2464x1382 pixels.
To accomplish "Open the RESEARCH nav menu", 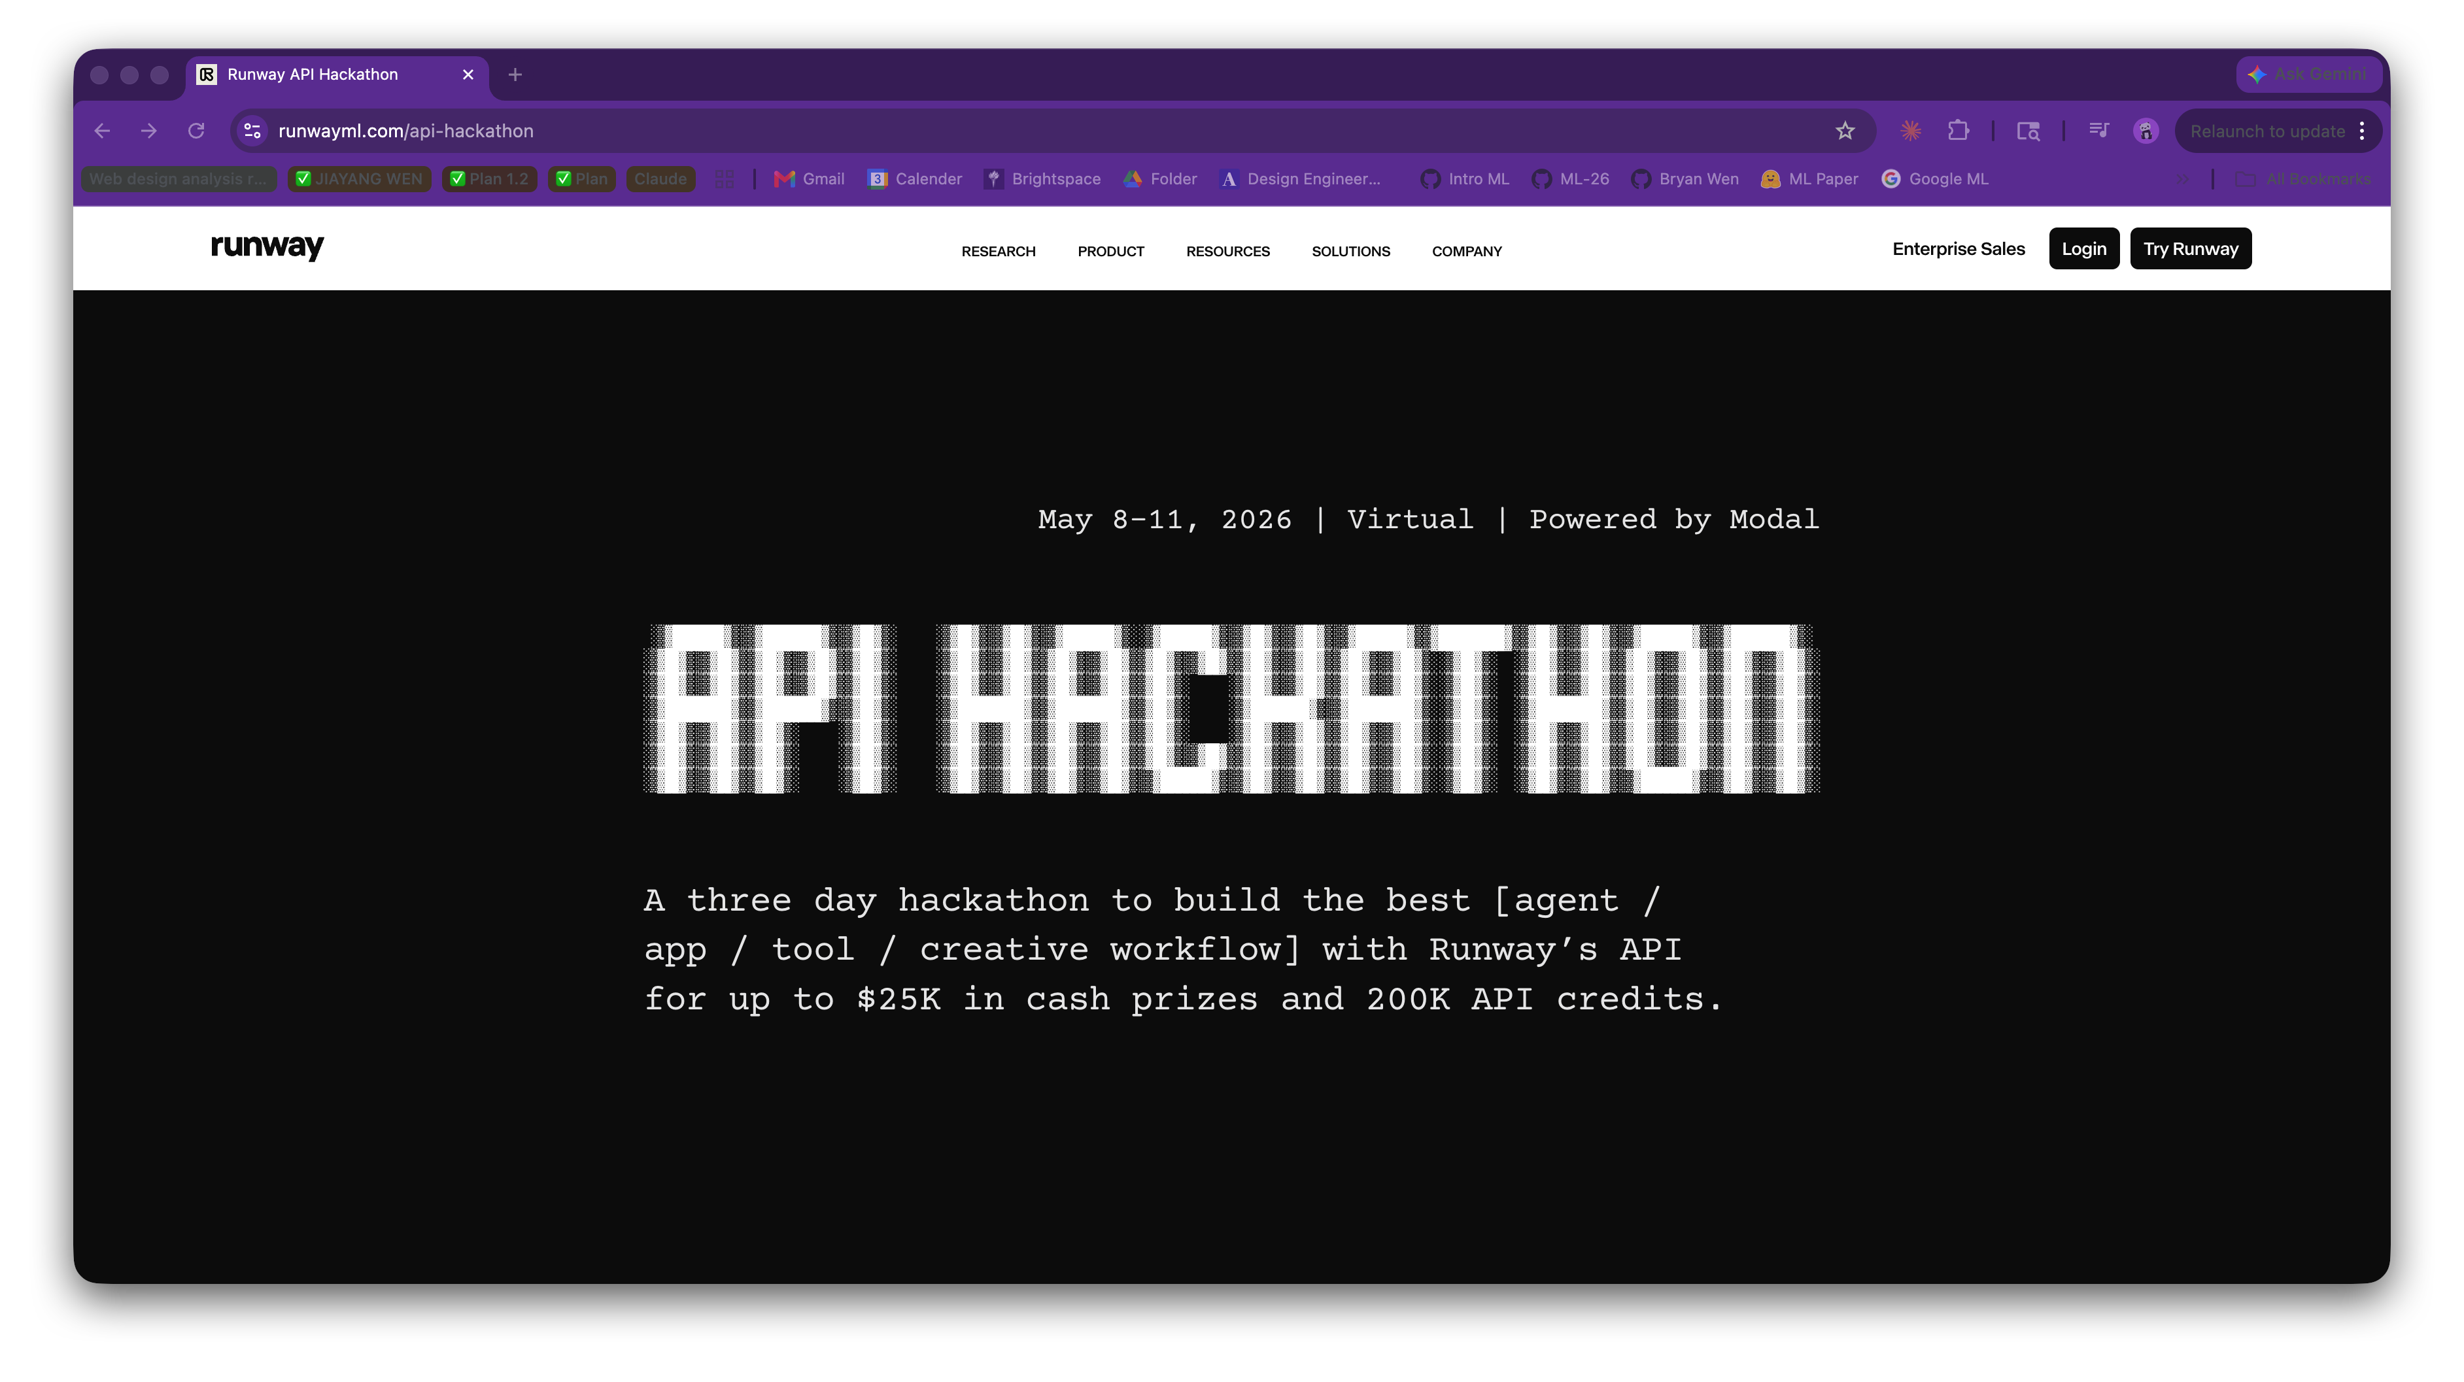I will [x=998, y=252].
